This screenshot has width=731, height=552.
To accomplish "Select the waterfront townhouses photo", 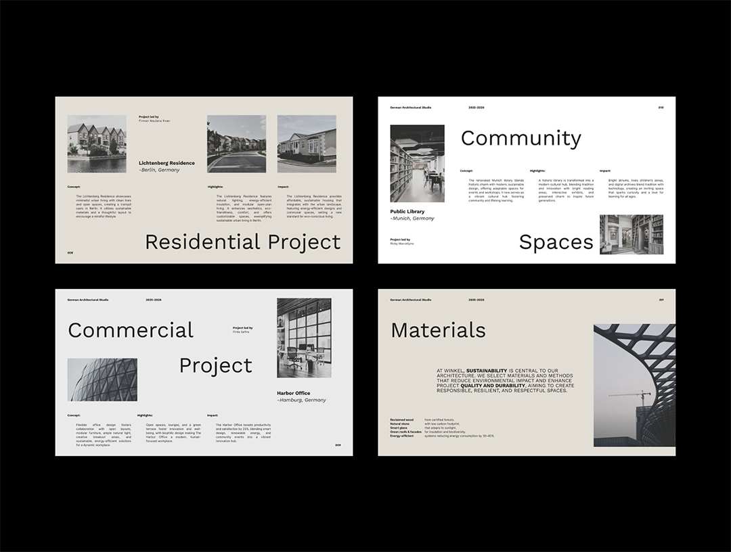I will [x=97, y=143].
